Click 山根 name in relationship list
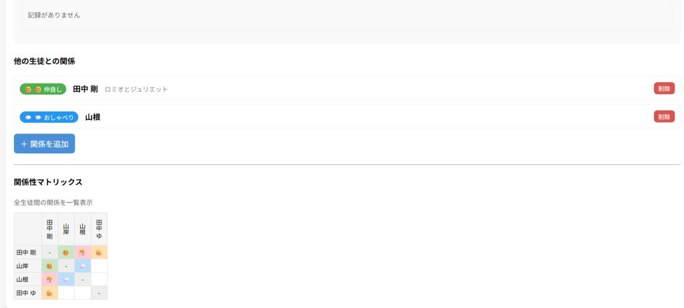Viewport: 684px width, 308px height. click(x=93, y=117)
